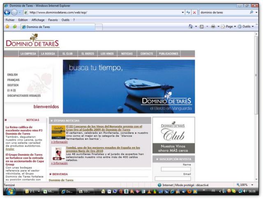Click the Name subscription input field
This screenshot has height=199, width=263.
176,169
